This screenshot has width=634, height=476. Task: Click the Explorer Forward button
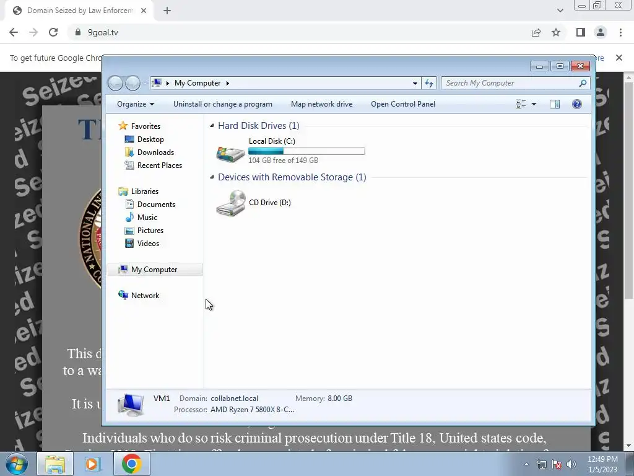pyautogui.click(x=132, y=83)
